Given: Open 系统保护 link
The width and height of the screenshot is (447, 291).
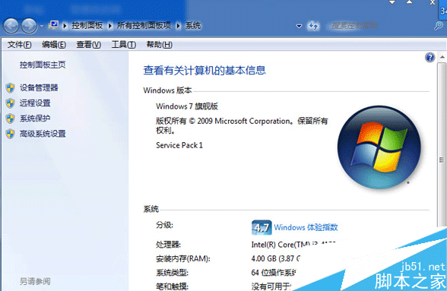Looking at the screenshot, I should (x=35, y=119).
